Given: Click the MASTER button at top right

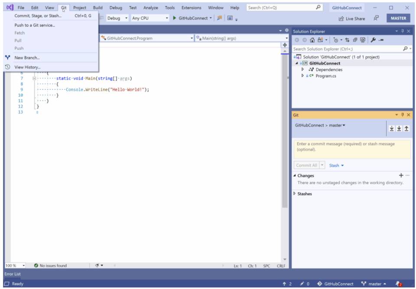Looking at the screenshot, I should pos(398,18).
